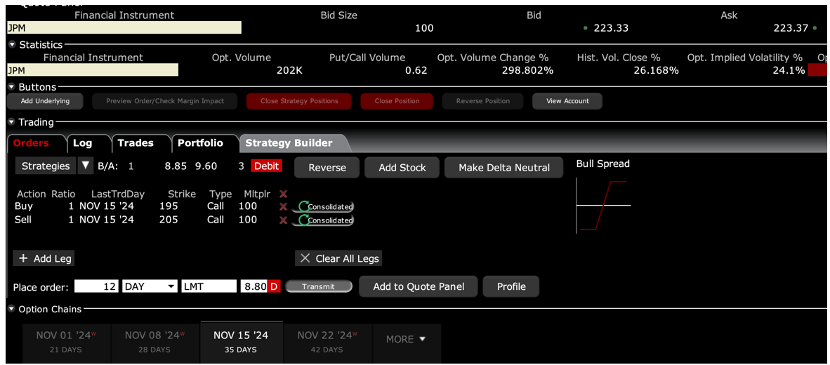Click the strategy bid price 8.85

176,166
